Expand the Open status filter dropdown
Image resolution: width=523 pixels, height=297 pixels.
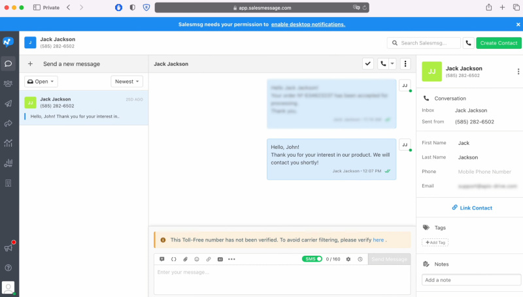(41, 82)
